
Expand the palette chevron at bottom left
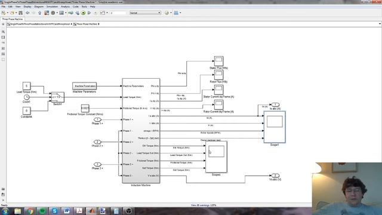(3, 200)
